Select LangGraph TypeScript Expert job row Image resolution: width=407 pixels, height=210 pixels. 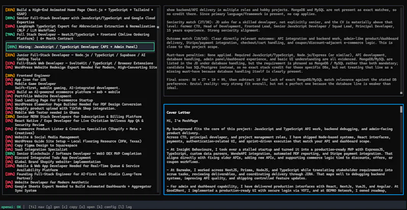(x=80, y=28)
